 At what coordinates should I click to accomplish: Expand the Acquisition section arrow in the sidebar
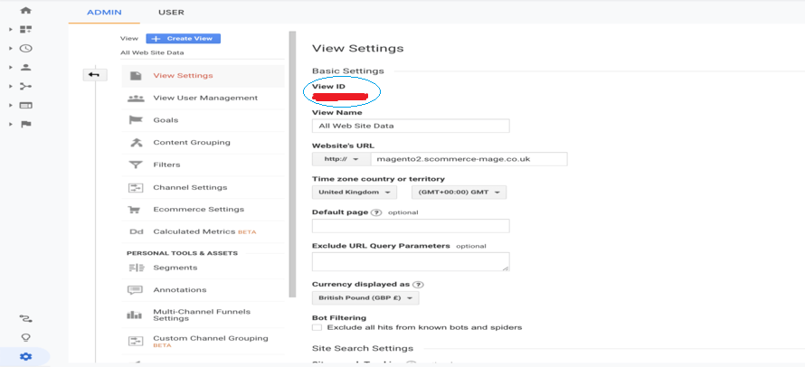(10, 86)
